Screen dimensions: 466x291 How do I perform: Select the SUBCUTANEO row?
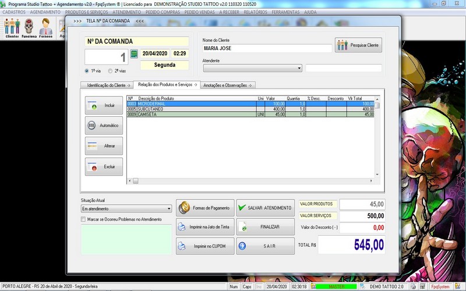point(251,109)
